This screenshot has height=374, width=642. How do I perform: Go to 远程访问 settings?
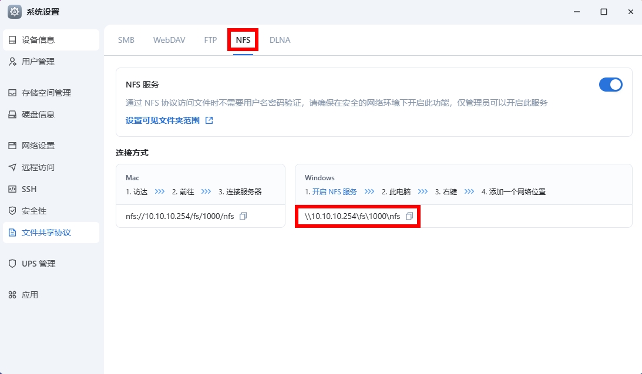click(38, 167)
